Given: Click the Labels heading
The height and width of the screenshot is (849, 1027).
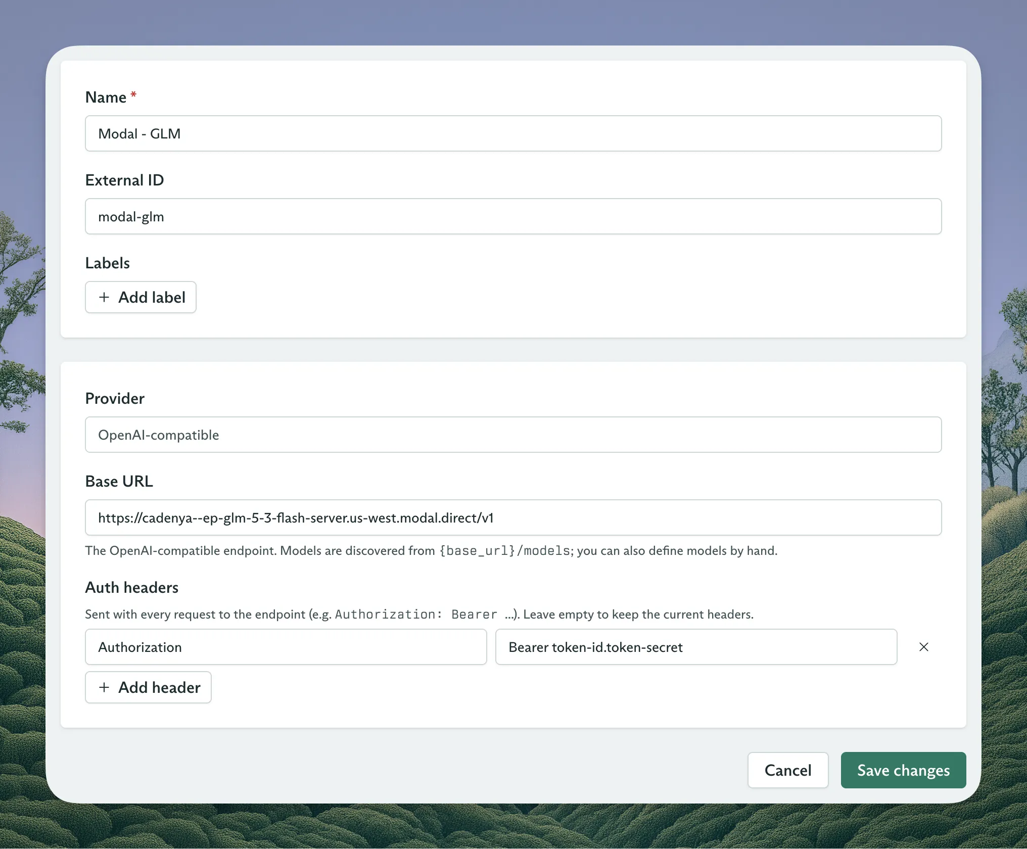Looking at the screenshot, I should click(x=107, y=263).
